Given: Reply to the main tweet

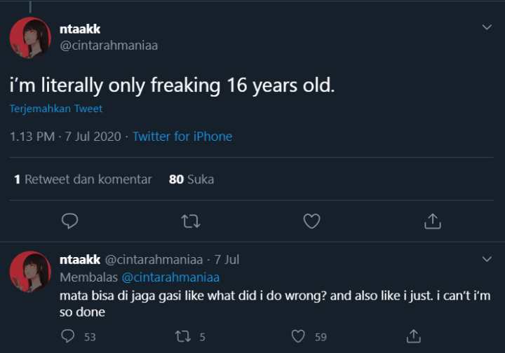Looking at the screenshot, I should click(x=69, y=221).
